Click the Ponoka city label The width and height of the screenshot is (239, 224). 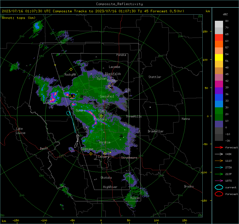click(121, 55)
